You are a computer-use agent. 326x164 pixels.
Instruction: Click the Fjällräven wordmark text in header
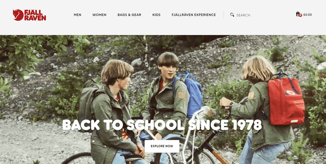tap(35, 15)
